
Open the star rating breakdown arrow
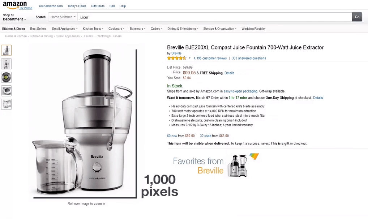tap(190, 58)
